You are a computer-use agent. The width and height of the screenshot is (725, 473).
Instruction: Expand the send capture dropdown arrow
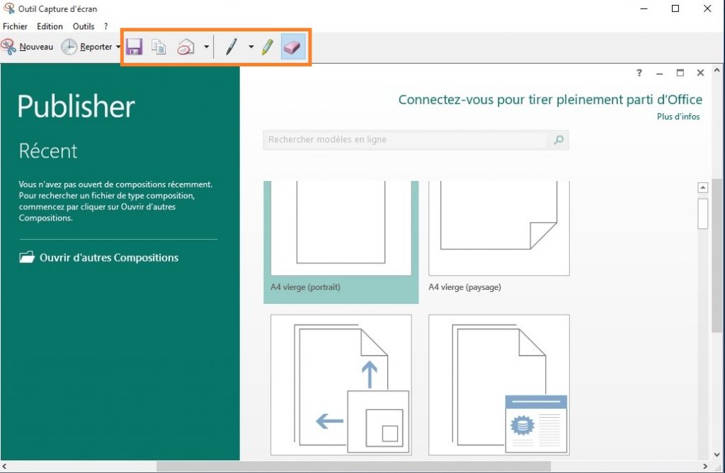click(206, 47)
